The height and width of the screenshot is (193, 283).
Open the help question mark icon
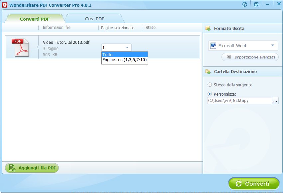click(244, 4)
